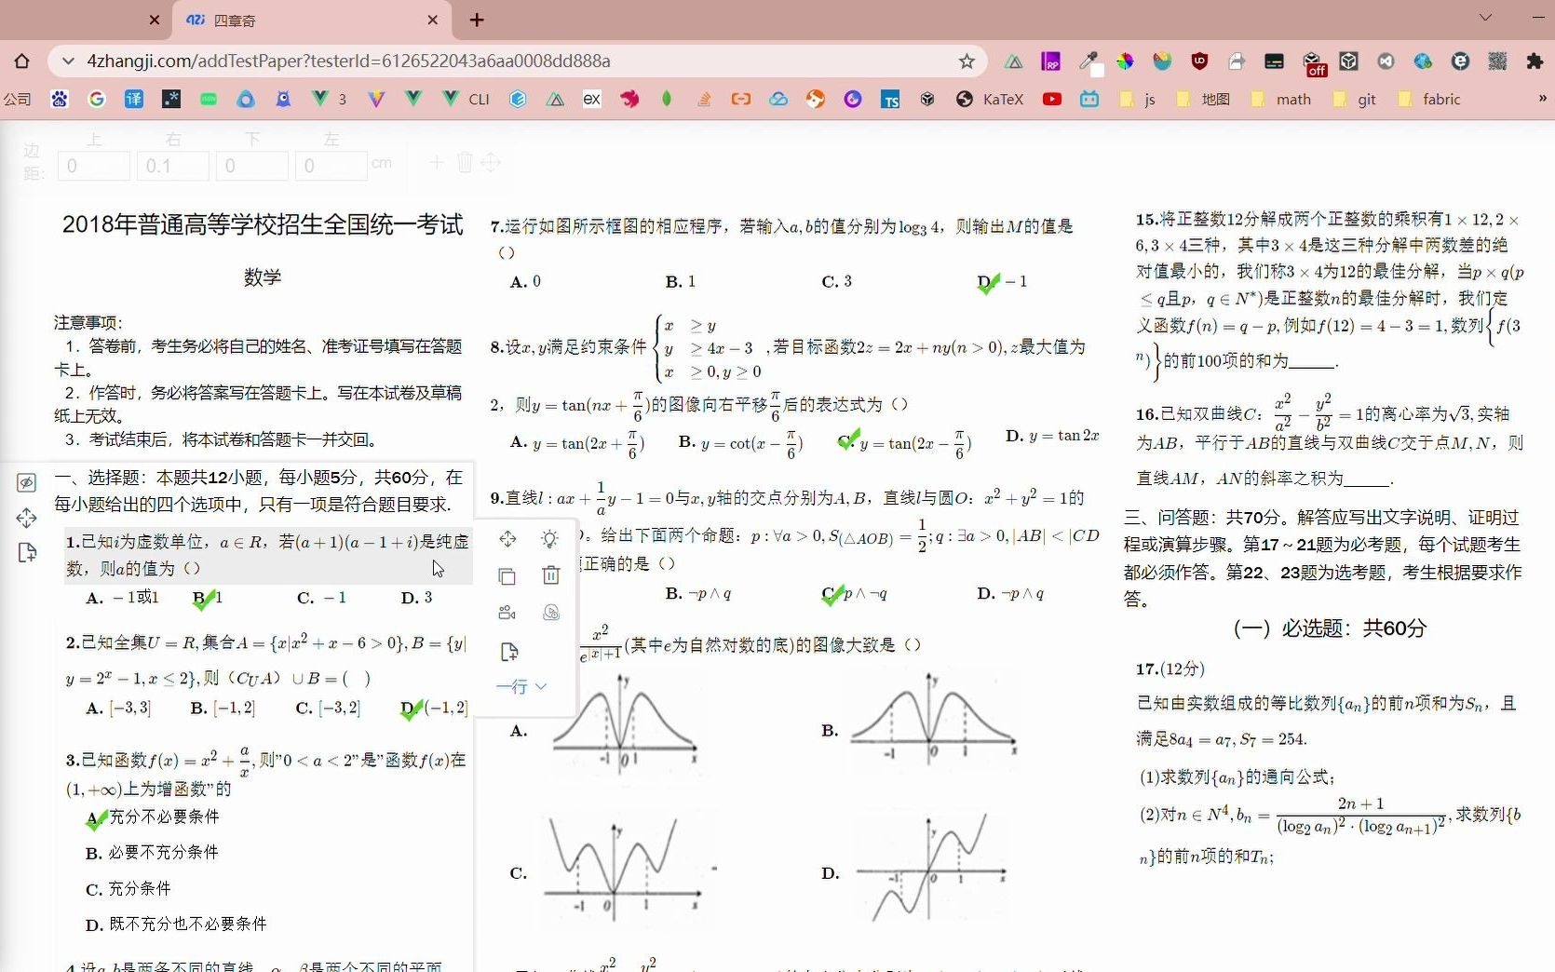Click the uBlock Origin extension icon
Screen dimensions: 1555x972
pos(1199,61)
